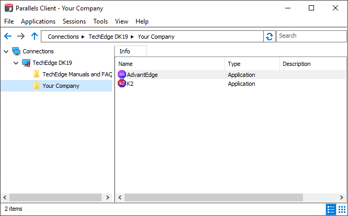
Task: Click the 2 items status text
Action: tap(14, 209)
